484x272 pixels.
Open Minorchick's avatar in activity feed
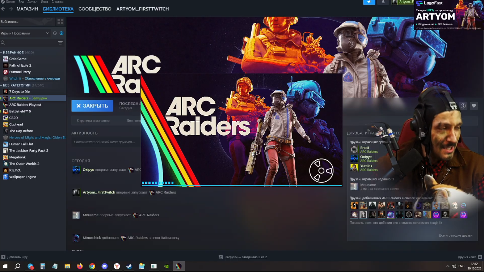coord(76,238)
